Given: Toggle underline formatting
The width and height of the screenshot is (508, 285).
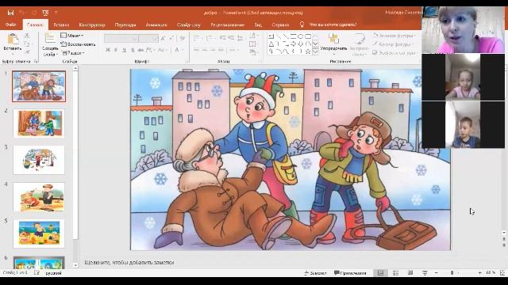Looking at the screenshot, I should (x=124, y=50).
